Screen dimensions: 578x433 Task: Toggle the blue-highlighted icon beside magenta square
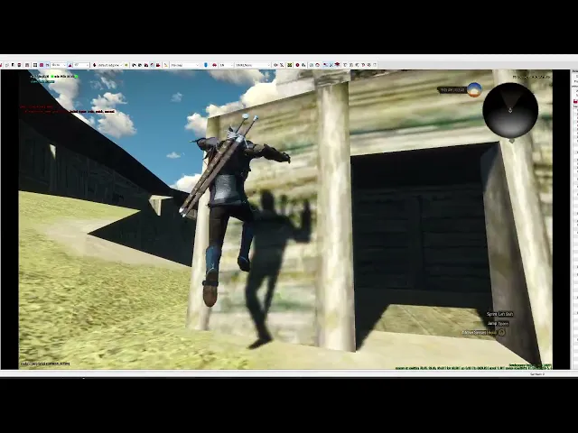48,65
